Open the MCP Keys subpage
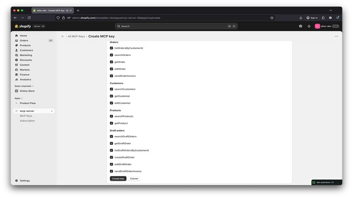This screenshot has width=353, height=198. pos(26,116)
